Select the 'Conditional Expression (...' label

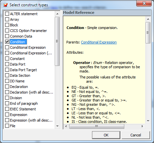coord(31,53)
